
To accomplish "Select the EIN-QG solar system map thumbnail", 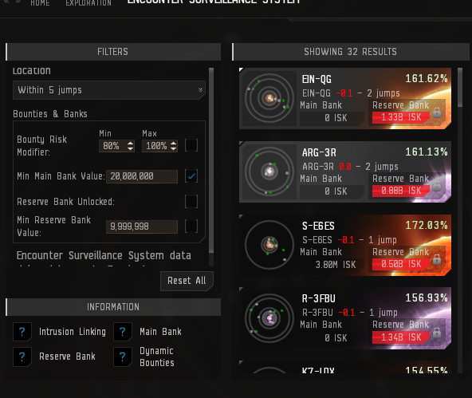I will 269,98.
